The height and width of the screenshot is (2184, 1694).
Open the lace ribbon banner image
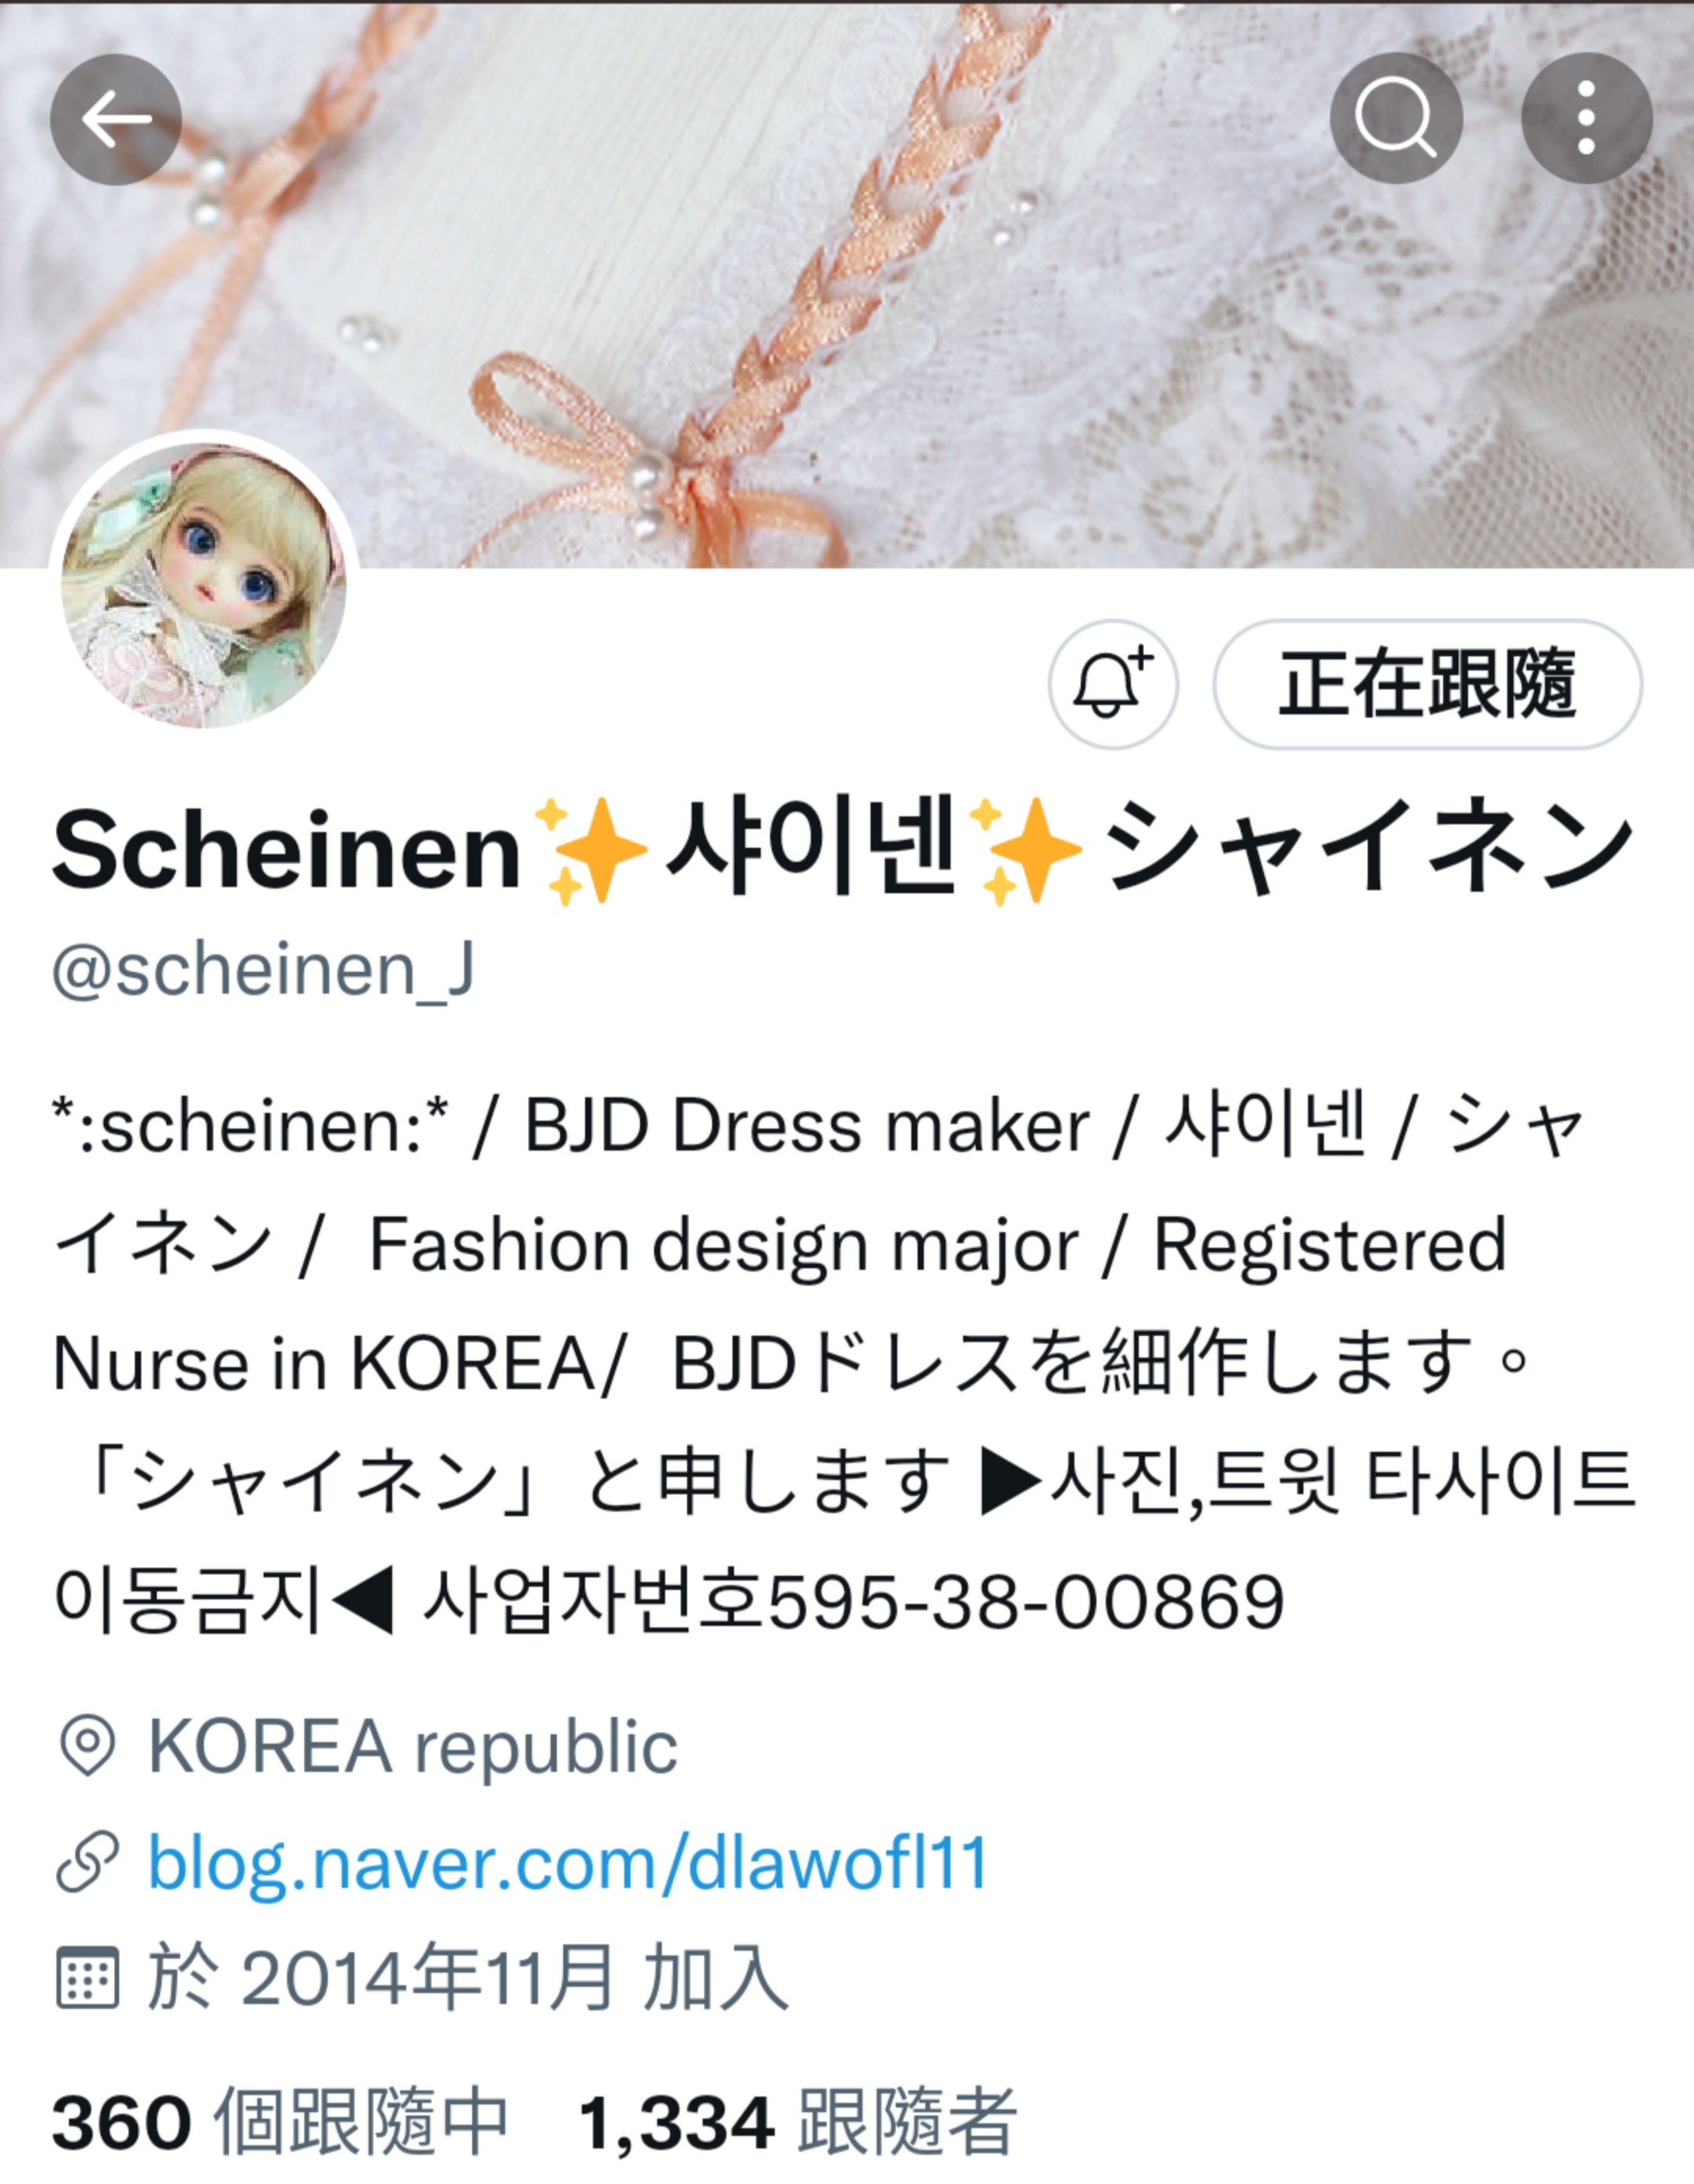point(847,285)
